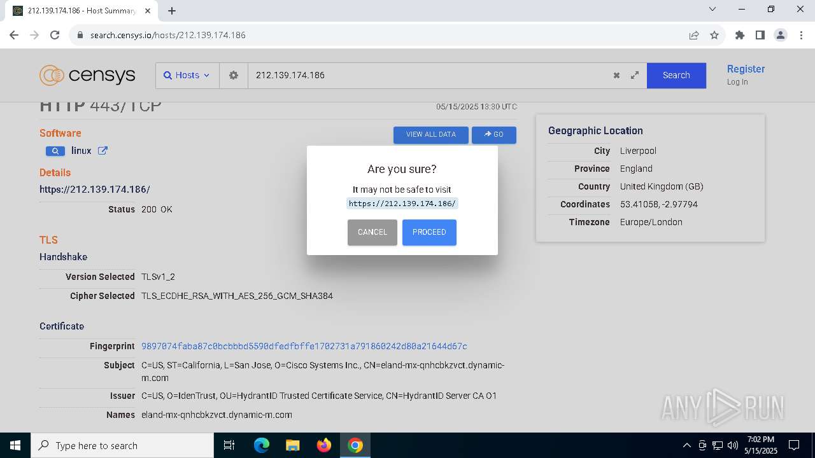The image size is (815, 458).
Task: Open the search settings gear
Action: click(234, 75)
